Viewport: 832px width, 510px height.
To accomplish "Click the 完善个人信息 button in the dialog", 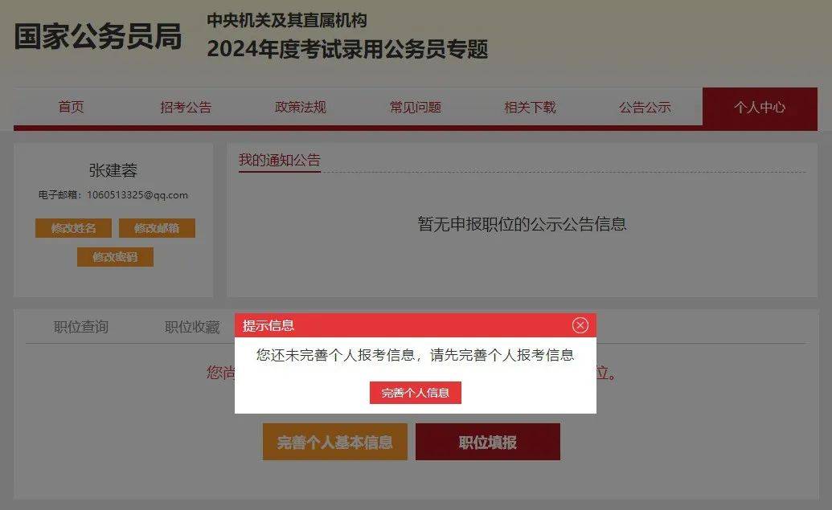I will tap(416, 393).
